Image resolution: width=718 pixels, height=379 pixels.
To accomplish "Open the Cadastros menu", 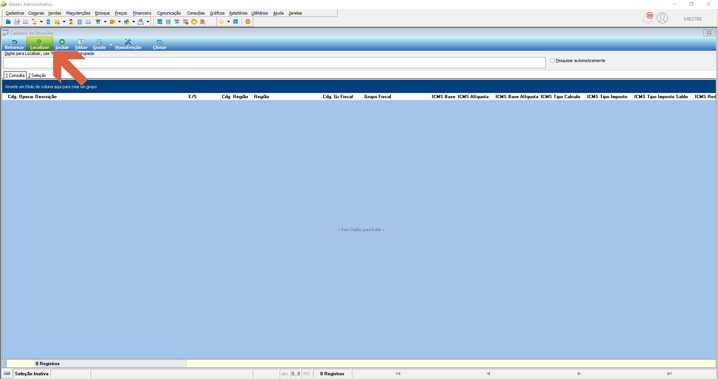I will [x=15, y=13].
